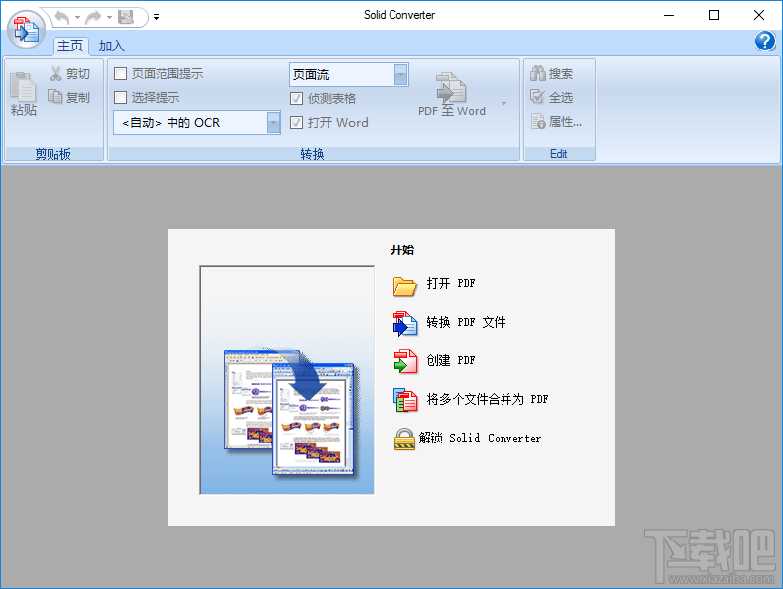Click the 搜索 binoculars icon
This screenshot has height=589, width=783.
[538, 73]
